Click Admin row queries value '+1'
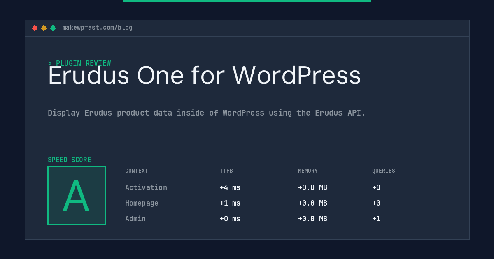Image resolution: width=494 pixels, height=259 pixels. 376,219
